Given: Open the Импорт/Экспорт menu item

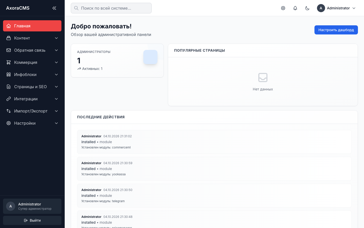Looking at the screenshot, I should pyautogui.click(x=32, y=111).
